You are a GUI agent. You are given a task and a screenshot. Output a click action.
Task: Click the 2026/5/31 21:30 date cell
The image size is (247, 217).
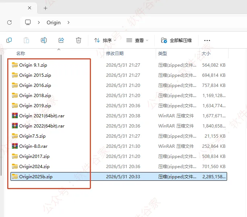coord(123,146)
